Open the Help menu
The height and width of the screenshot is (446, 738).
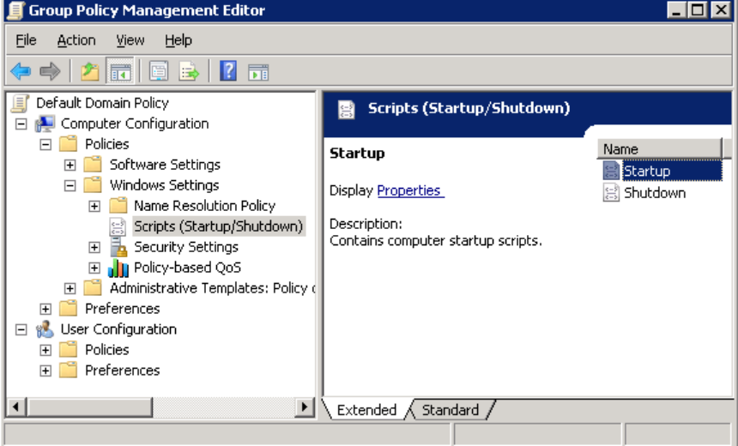click(178, 40)
